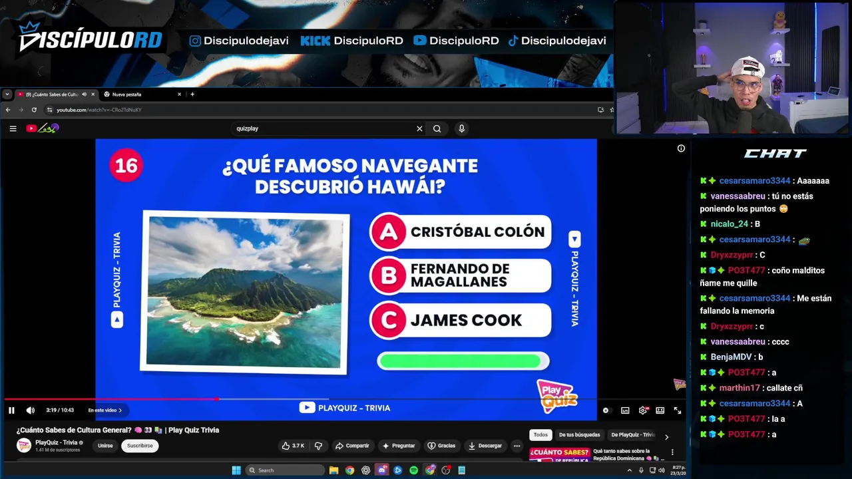Choose answer B Fernando de Magallanes
Screen dimensions: 852x479
[461, 275]
